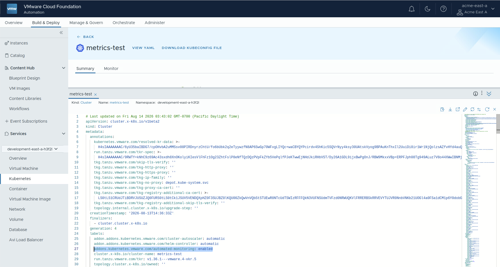Click the editor vertical scrollbar thumb

click(x=498, y=124)
